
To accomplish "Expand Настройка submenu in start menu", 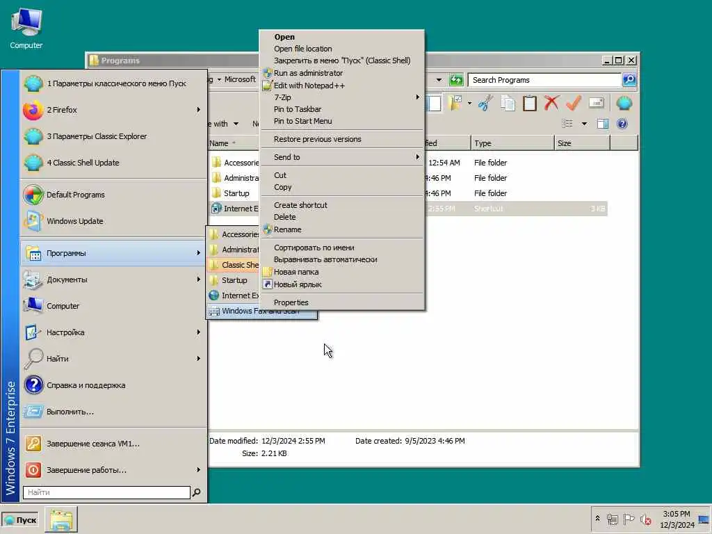I will (x=113, y=332).
